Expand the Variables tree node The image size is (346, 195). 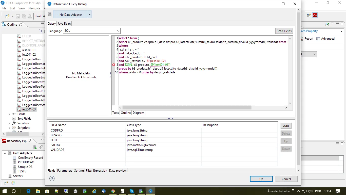[9, 123]
